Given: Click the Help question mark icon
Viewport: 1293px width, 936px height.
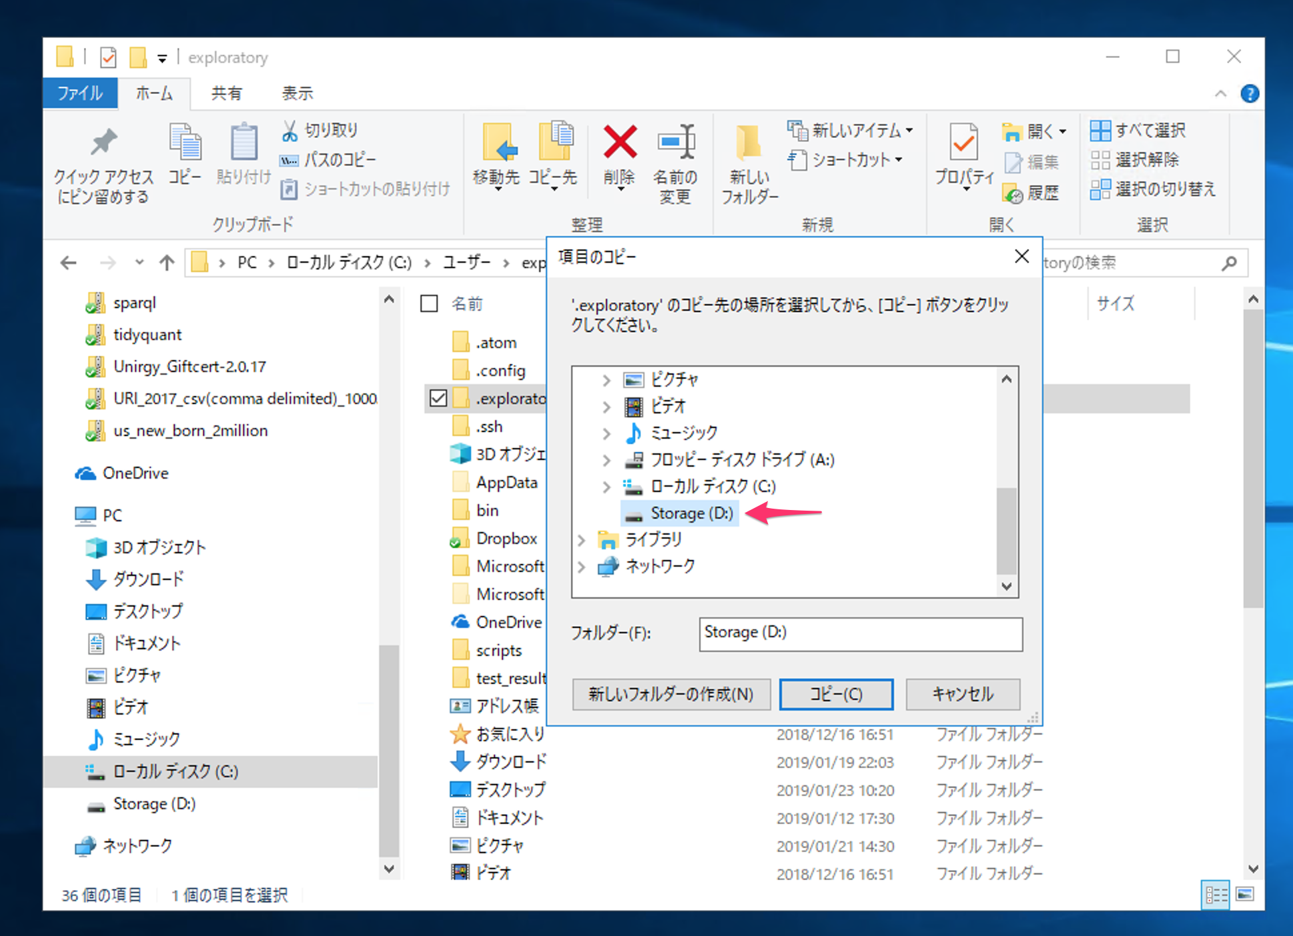Looking at the screenshot, I should 1250,94.
